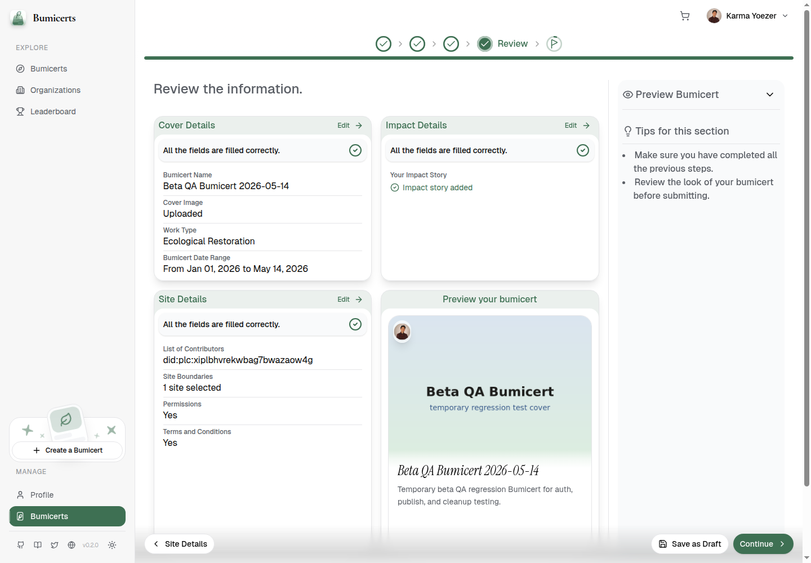Click the globe website icon
Image resolution: width=811 pixels, height=563 pixels.
point(72,545)
